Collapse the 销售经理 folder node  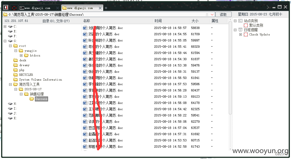pos(21,94)
